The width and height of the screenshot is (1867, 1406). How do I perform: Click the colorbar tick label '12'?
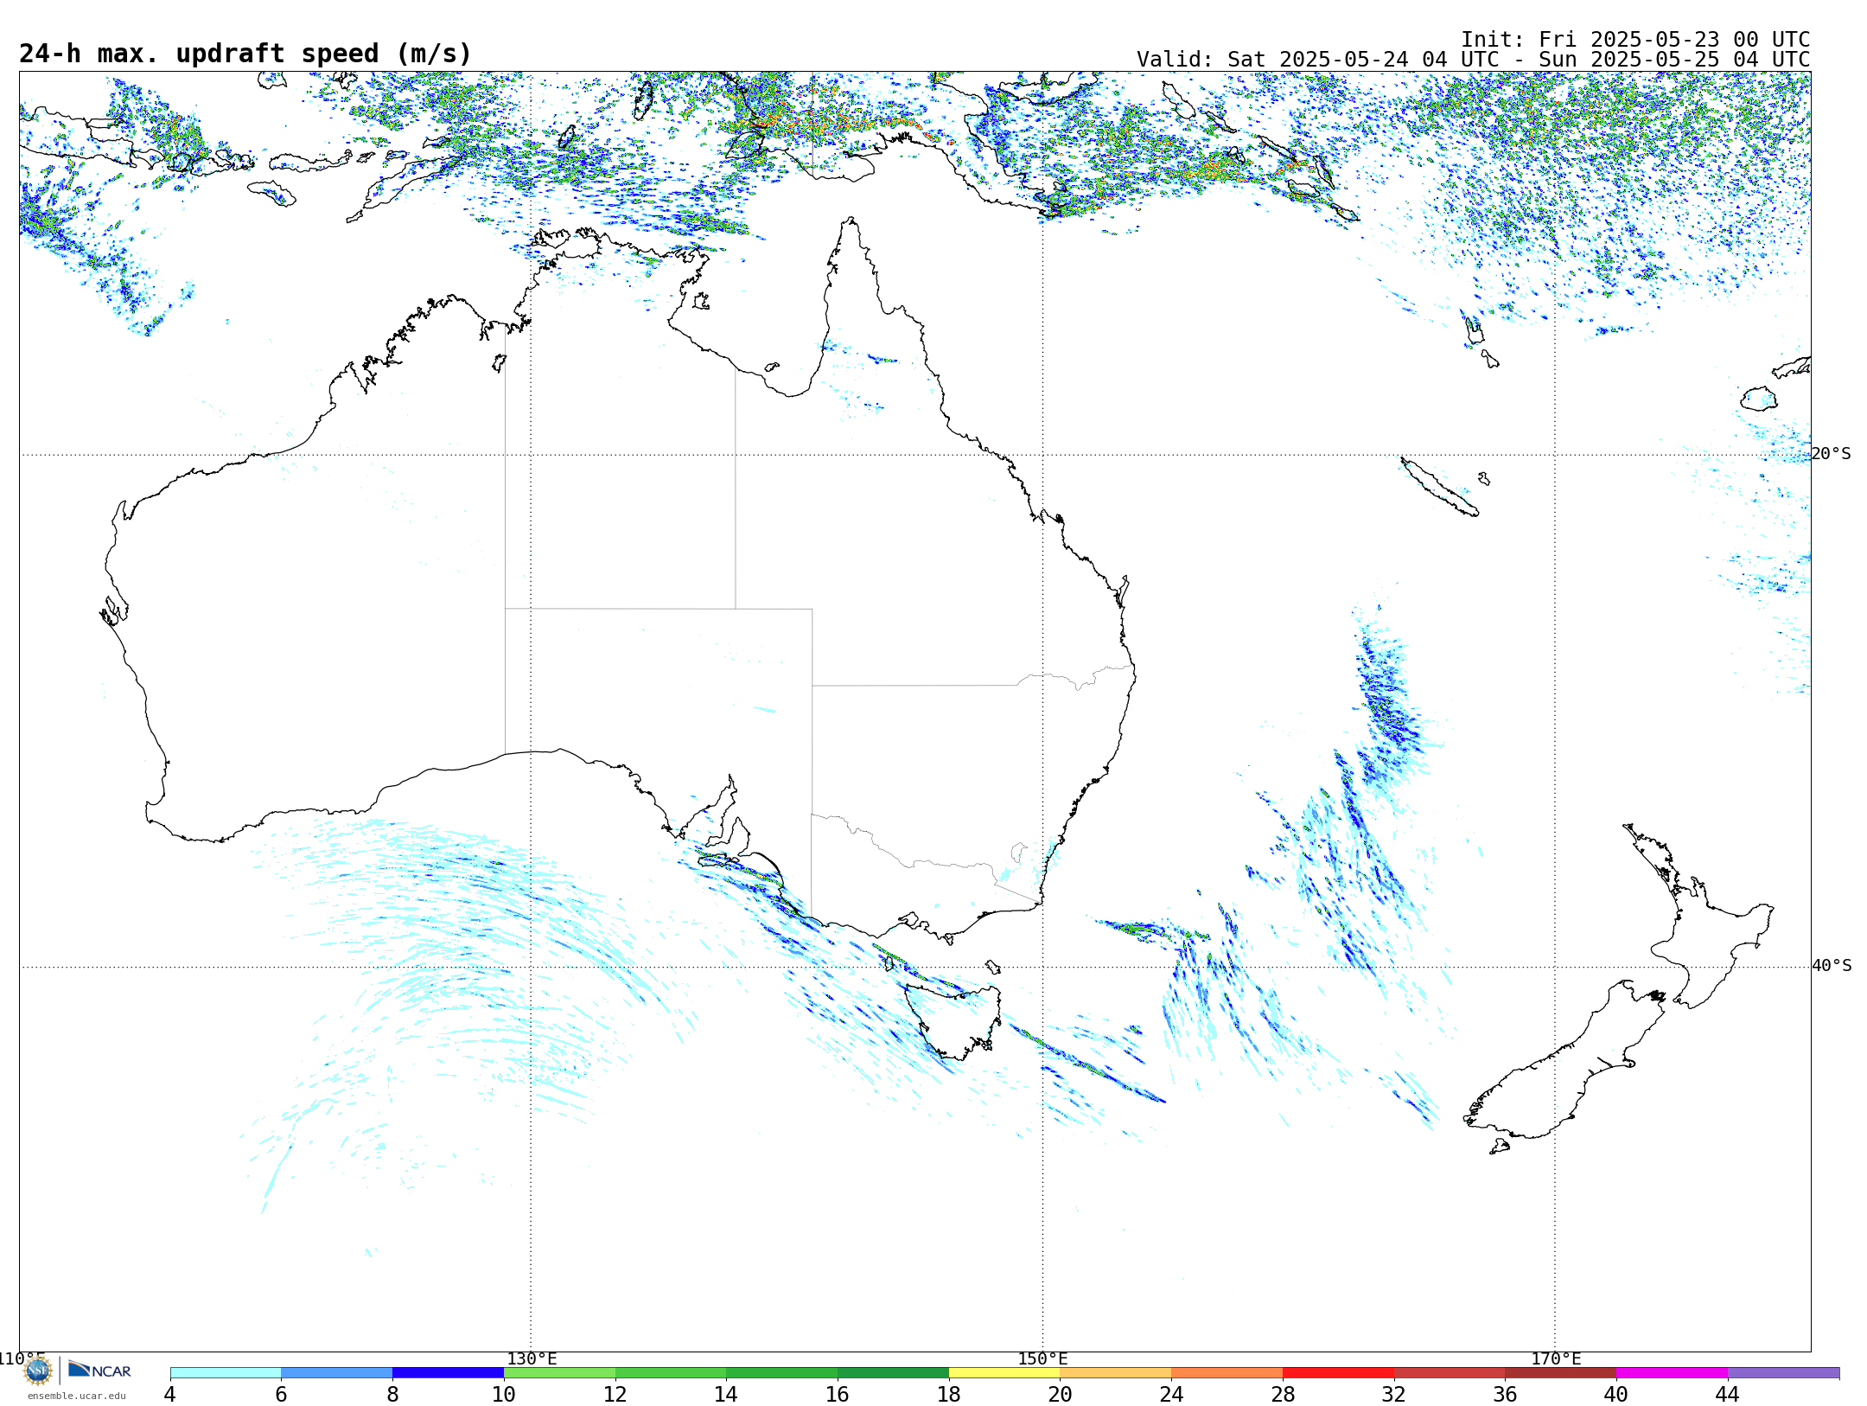click(x=615, y=1395)
